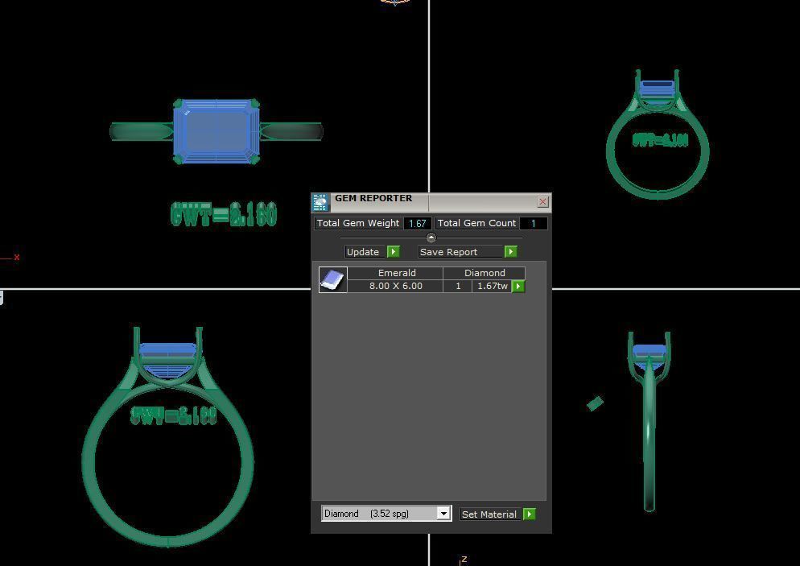
Task: Click the 8.00 X 6.00 size cell
Action: 395,287
